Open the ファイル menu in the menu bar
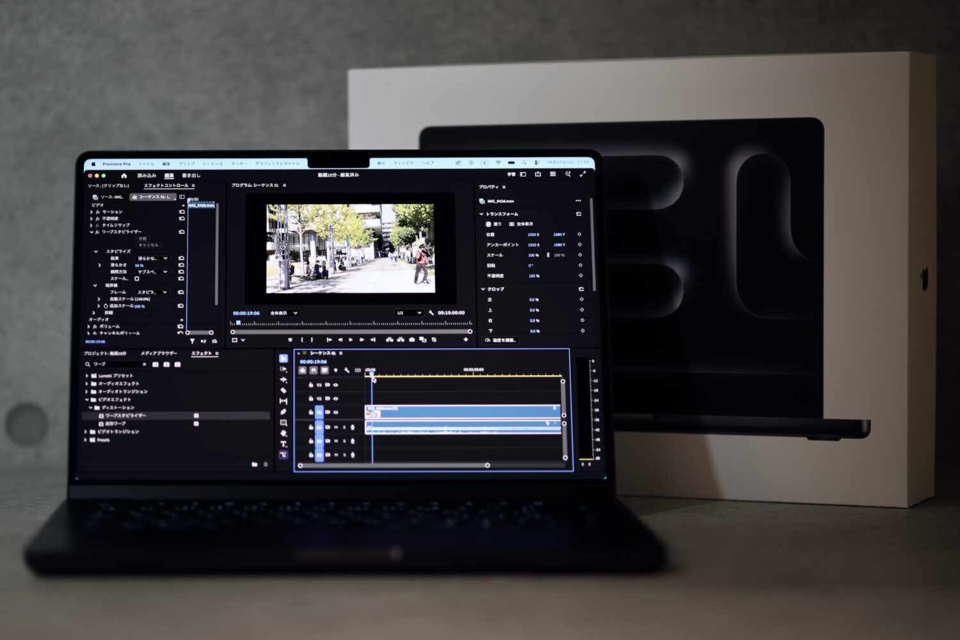Viewport: 960px width, 640px height. point(146,164)
